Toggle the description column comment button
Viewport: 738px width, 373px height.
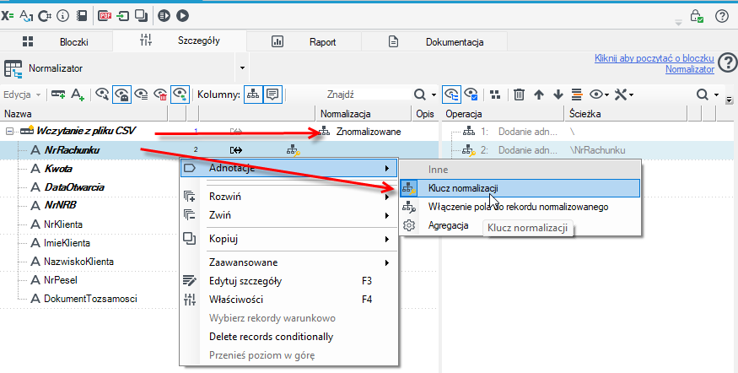[272, 95]
